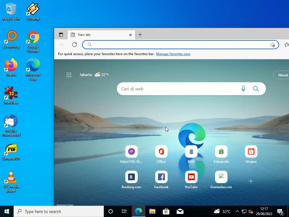Viewport: 289px width, 217px height.
Task: Open the notification center icon
Action: 280,212
